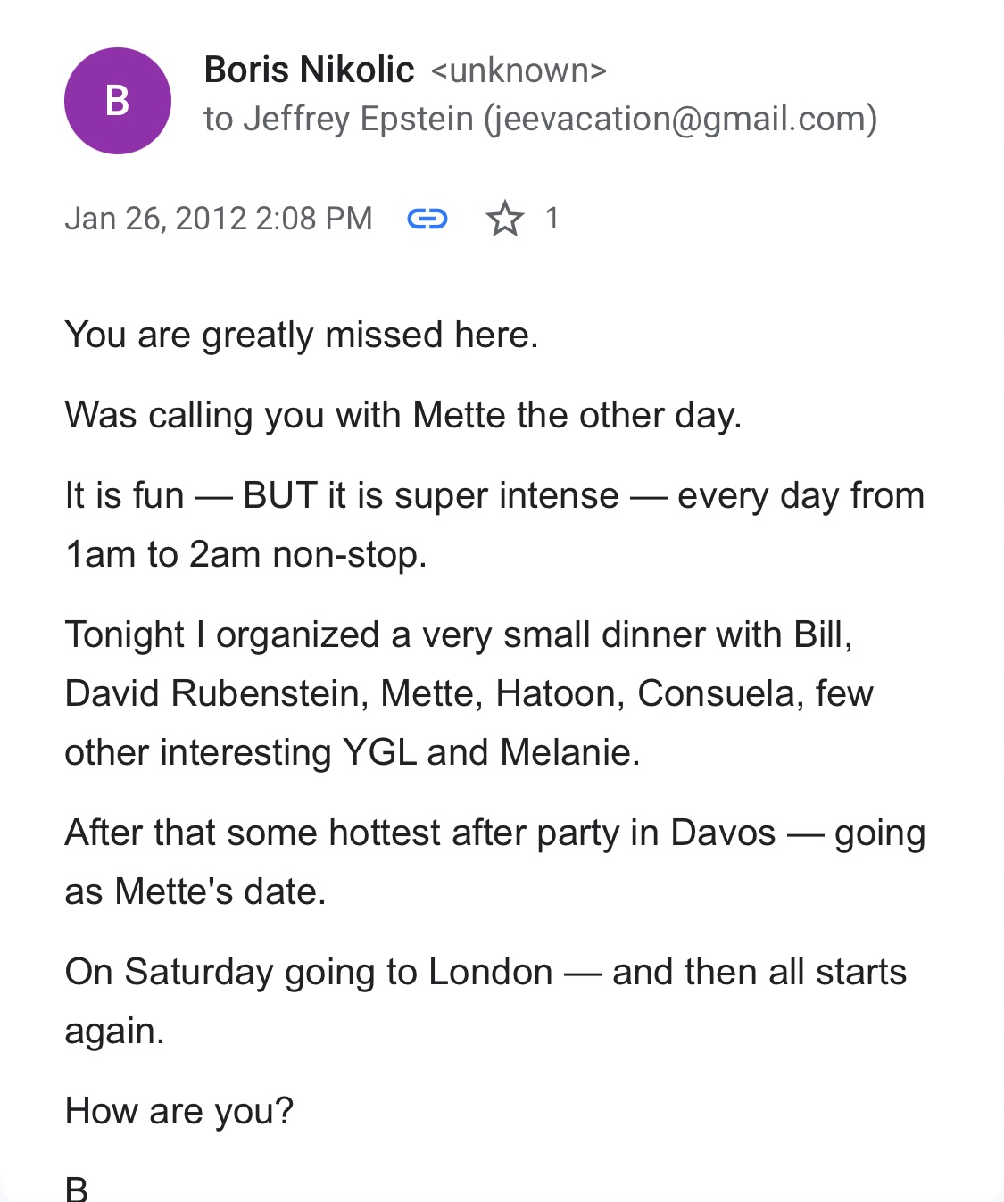Click the blue copy link icon
Image resolution: width=1004 pixels, height=1202 pixels.
[x=427, y=219]
